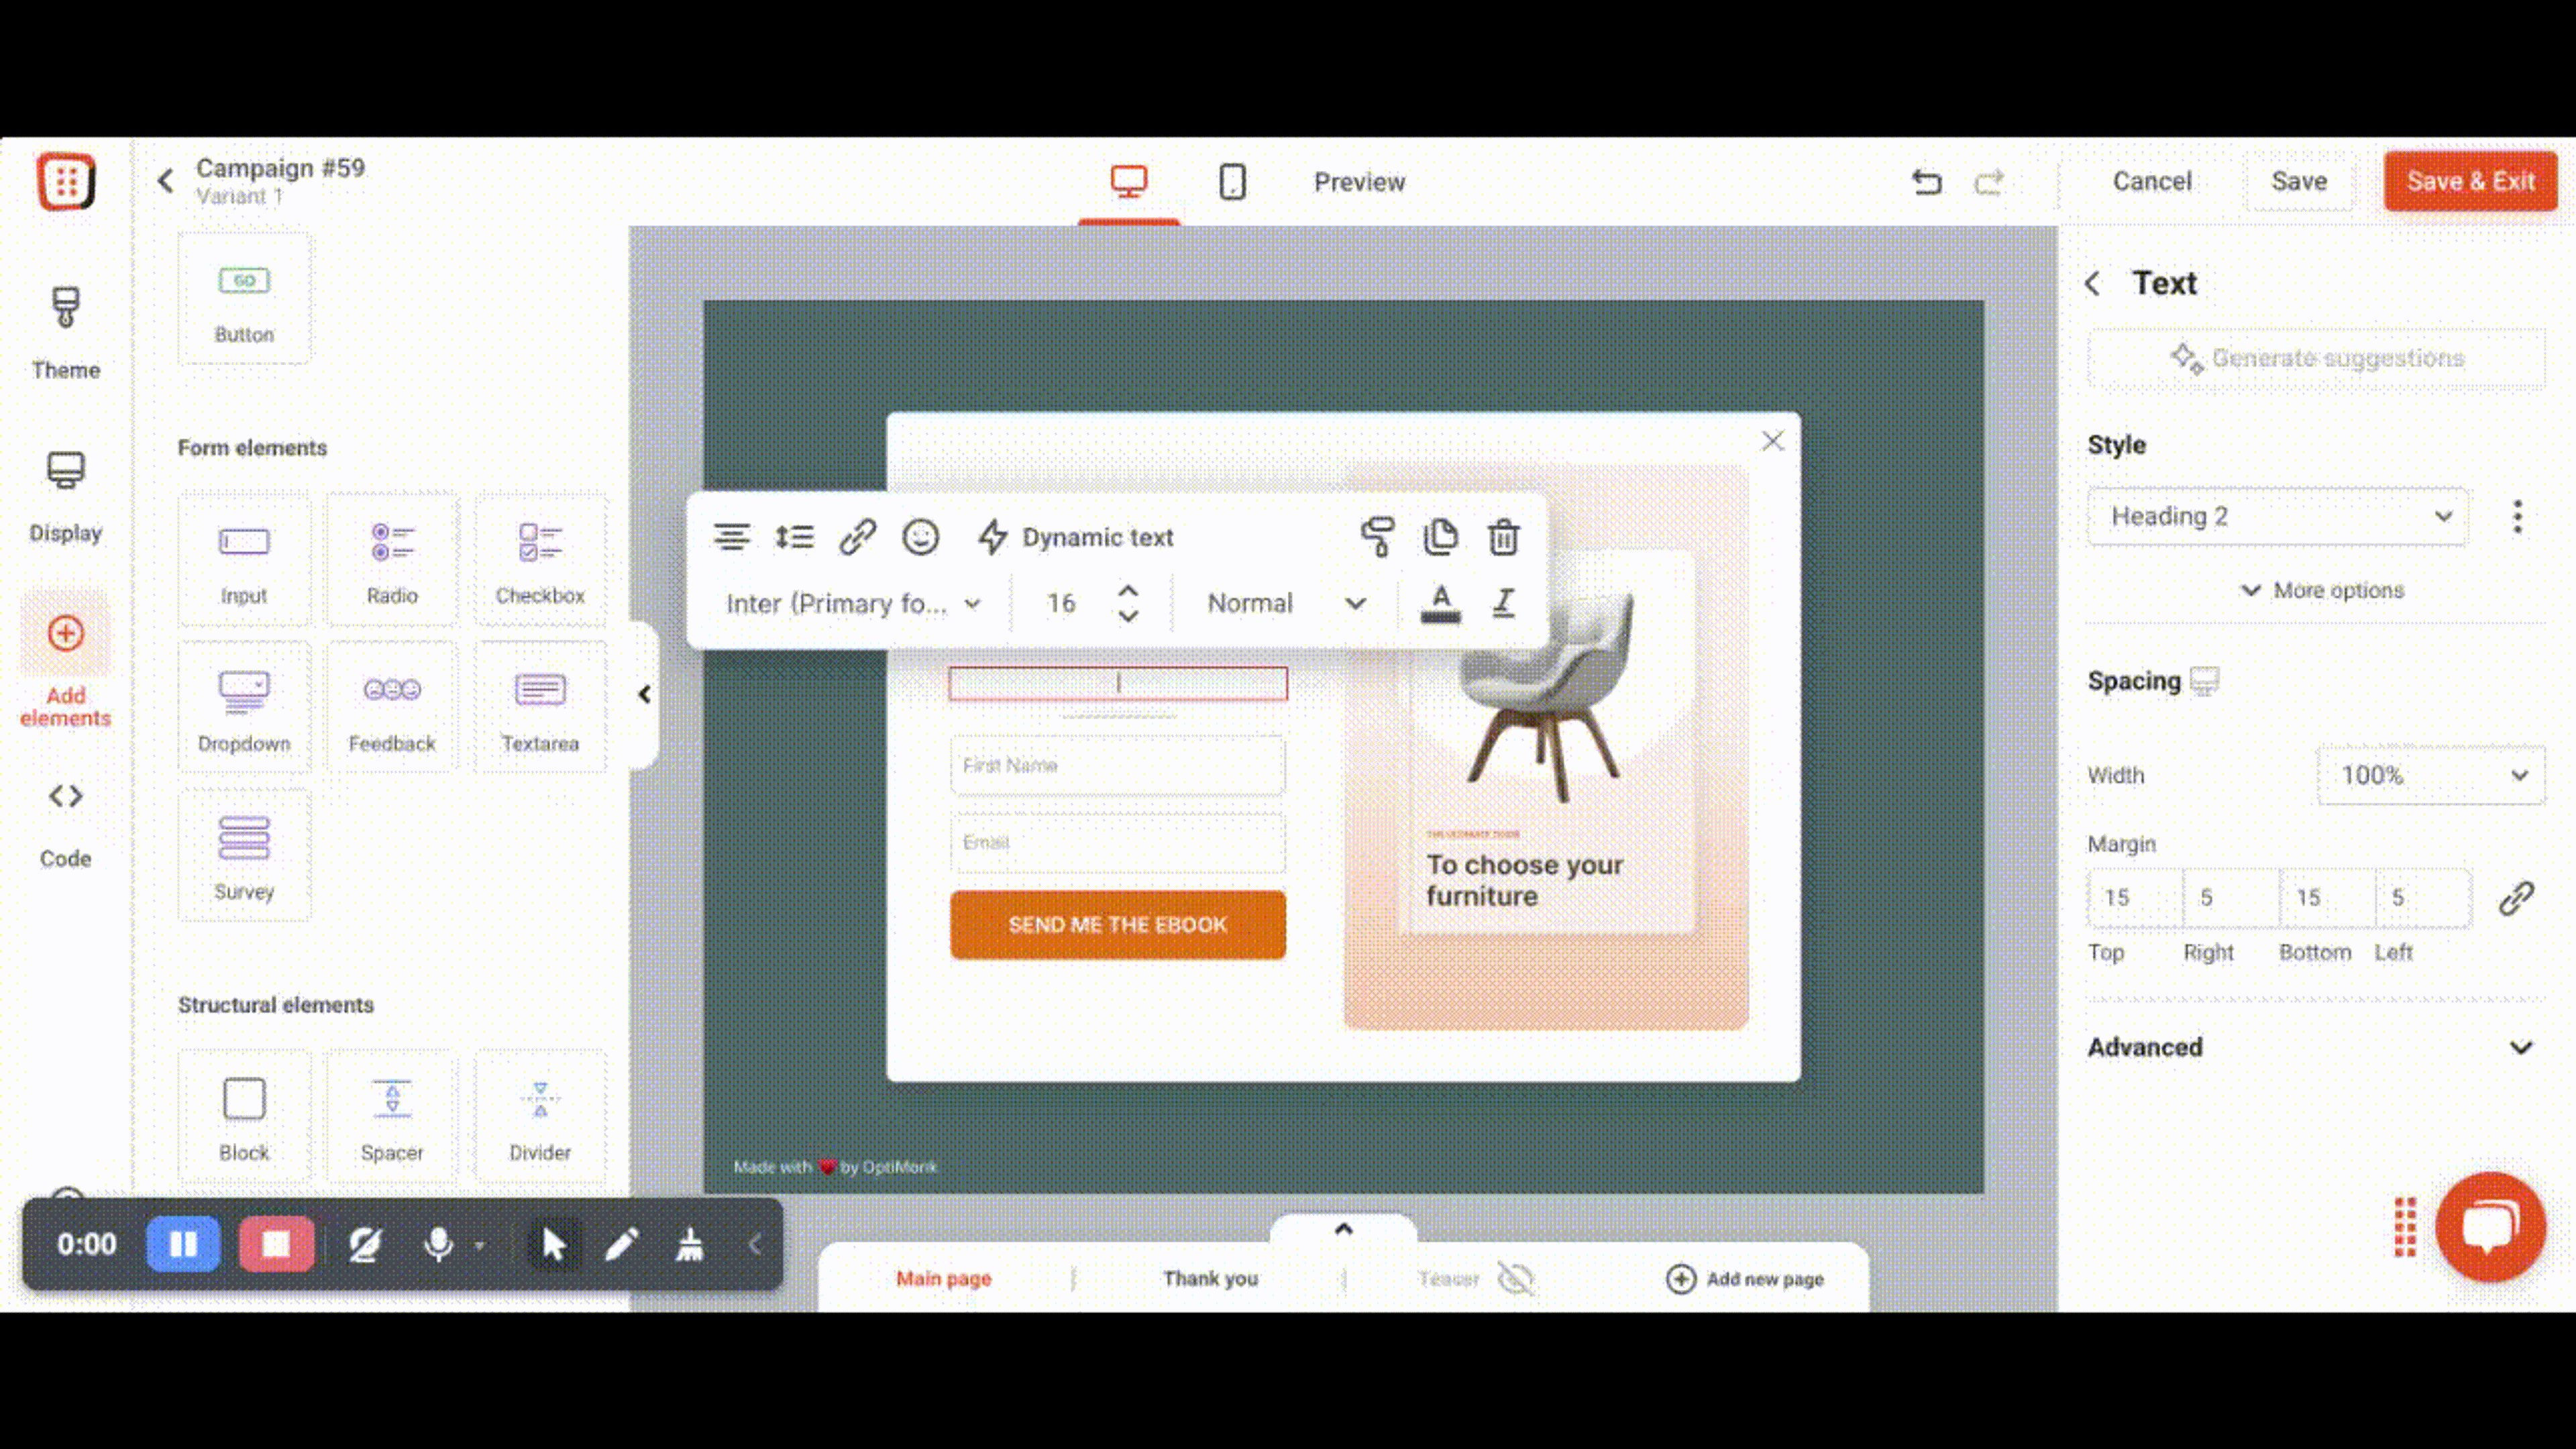The width and height of the screenshot is (2576, 1449).
Task: Click the First Name input field
Action: pos(1117,765)
